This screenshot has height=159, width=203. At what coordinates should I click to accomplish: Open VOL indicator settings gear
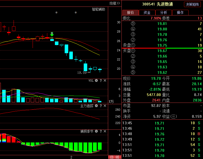(x=96, y=81)
